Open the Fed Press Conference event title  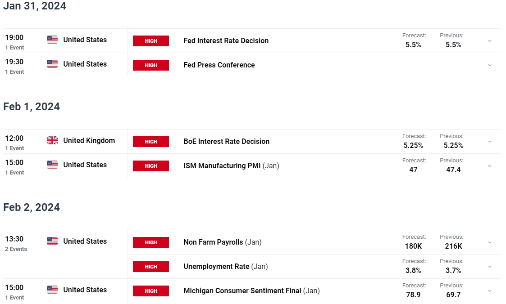coord(219,65)
